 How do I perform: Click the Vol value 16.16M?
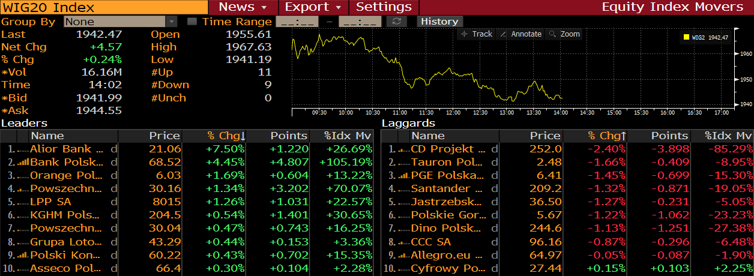coord(101,72)
